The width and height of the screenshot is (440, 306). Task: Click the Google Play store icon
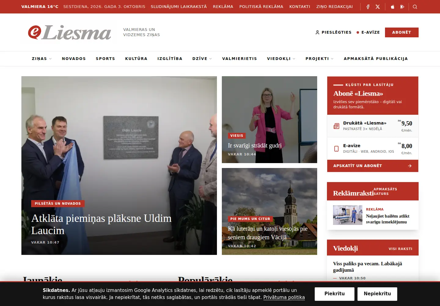402,7
